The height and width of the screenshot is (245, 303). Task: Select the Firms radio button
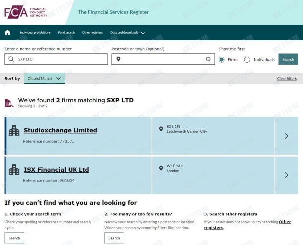tap(222, 59)
